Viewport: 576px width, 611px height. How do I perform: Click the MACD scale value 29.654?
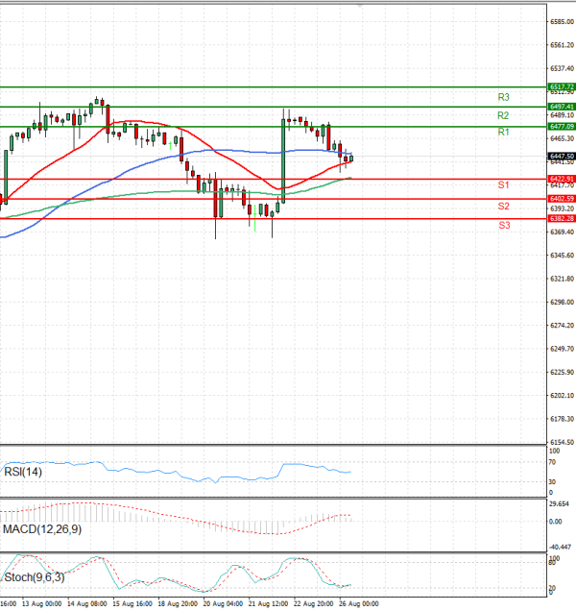point(560,504)
